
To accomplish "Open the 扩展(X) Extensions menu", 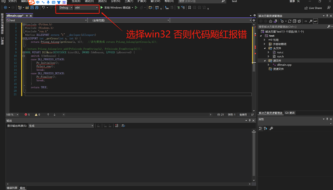I will tap(142, 1).
